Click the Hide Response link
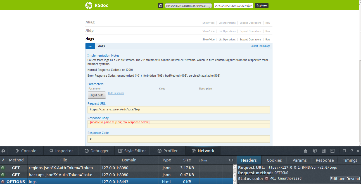 coord(116,93)
